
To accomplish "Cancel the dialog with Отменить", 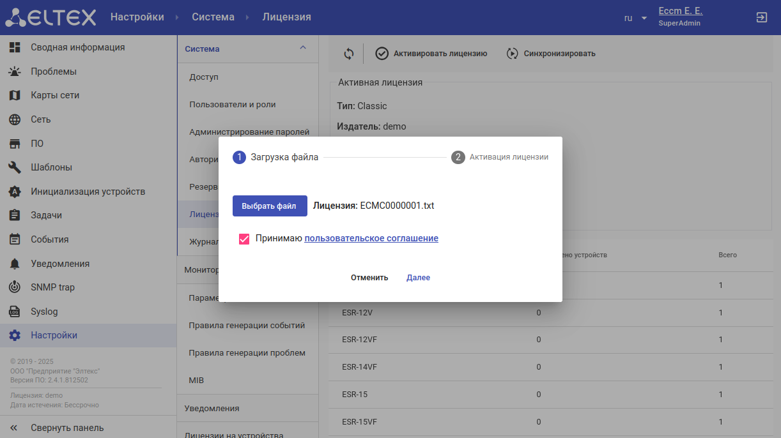I will point(369,278).
